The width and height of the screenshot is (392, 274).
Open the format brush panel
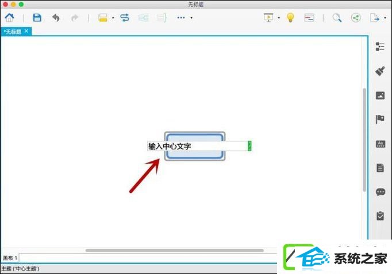pyautogui.click(x=380, y=71)
